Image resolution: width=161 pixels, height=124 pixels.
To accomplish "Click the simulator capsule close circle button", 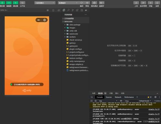I will [x=45, y=20].
